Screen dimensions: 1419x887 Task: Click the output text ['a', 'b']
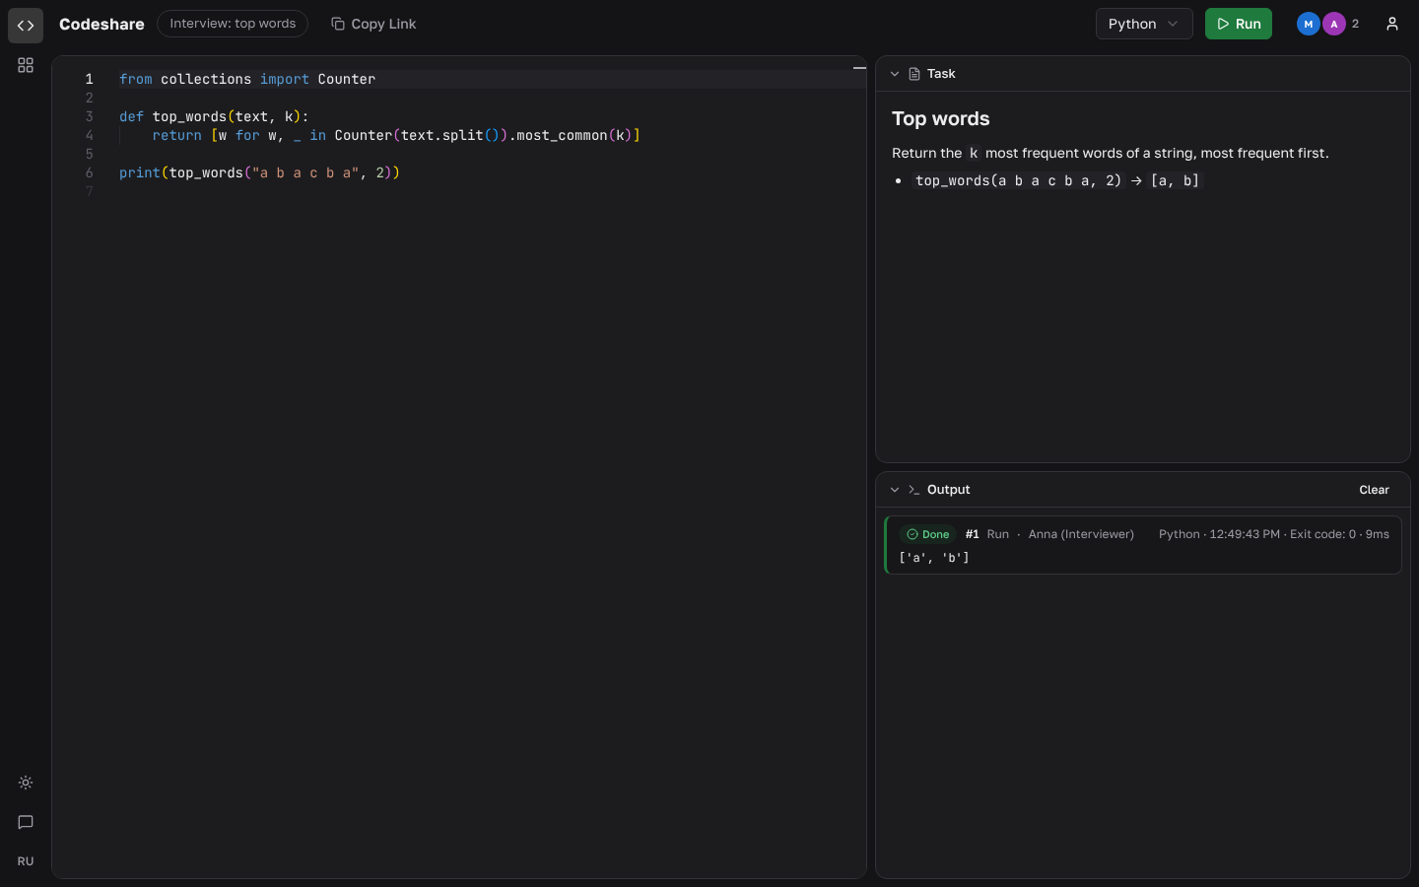coord(934,558)
